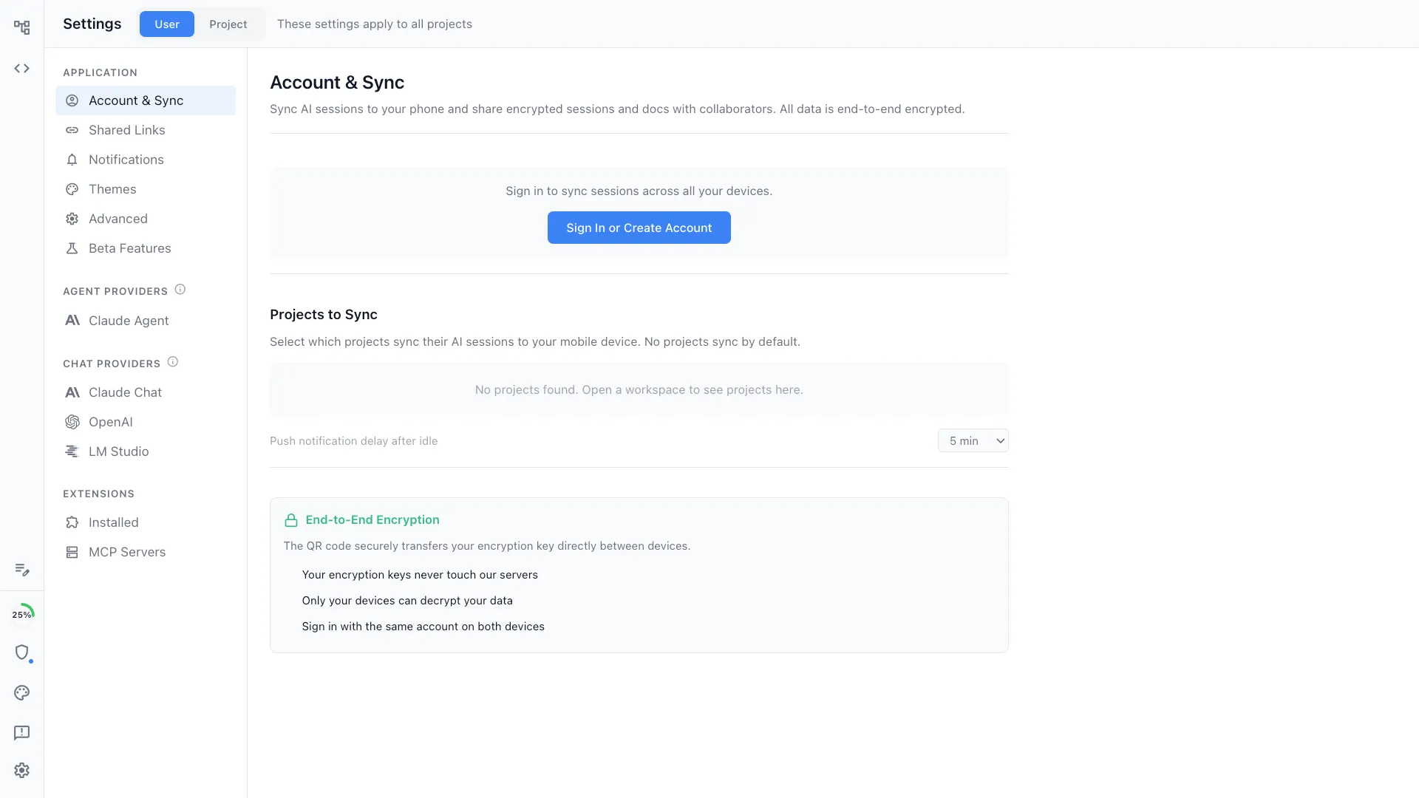Screen dimensions: 1419x798
Task: Open the notes editor icon in the sidebar
Action: pos(22,570)
